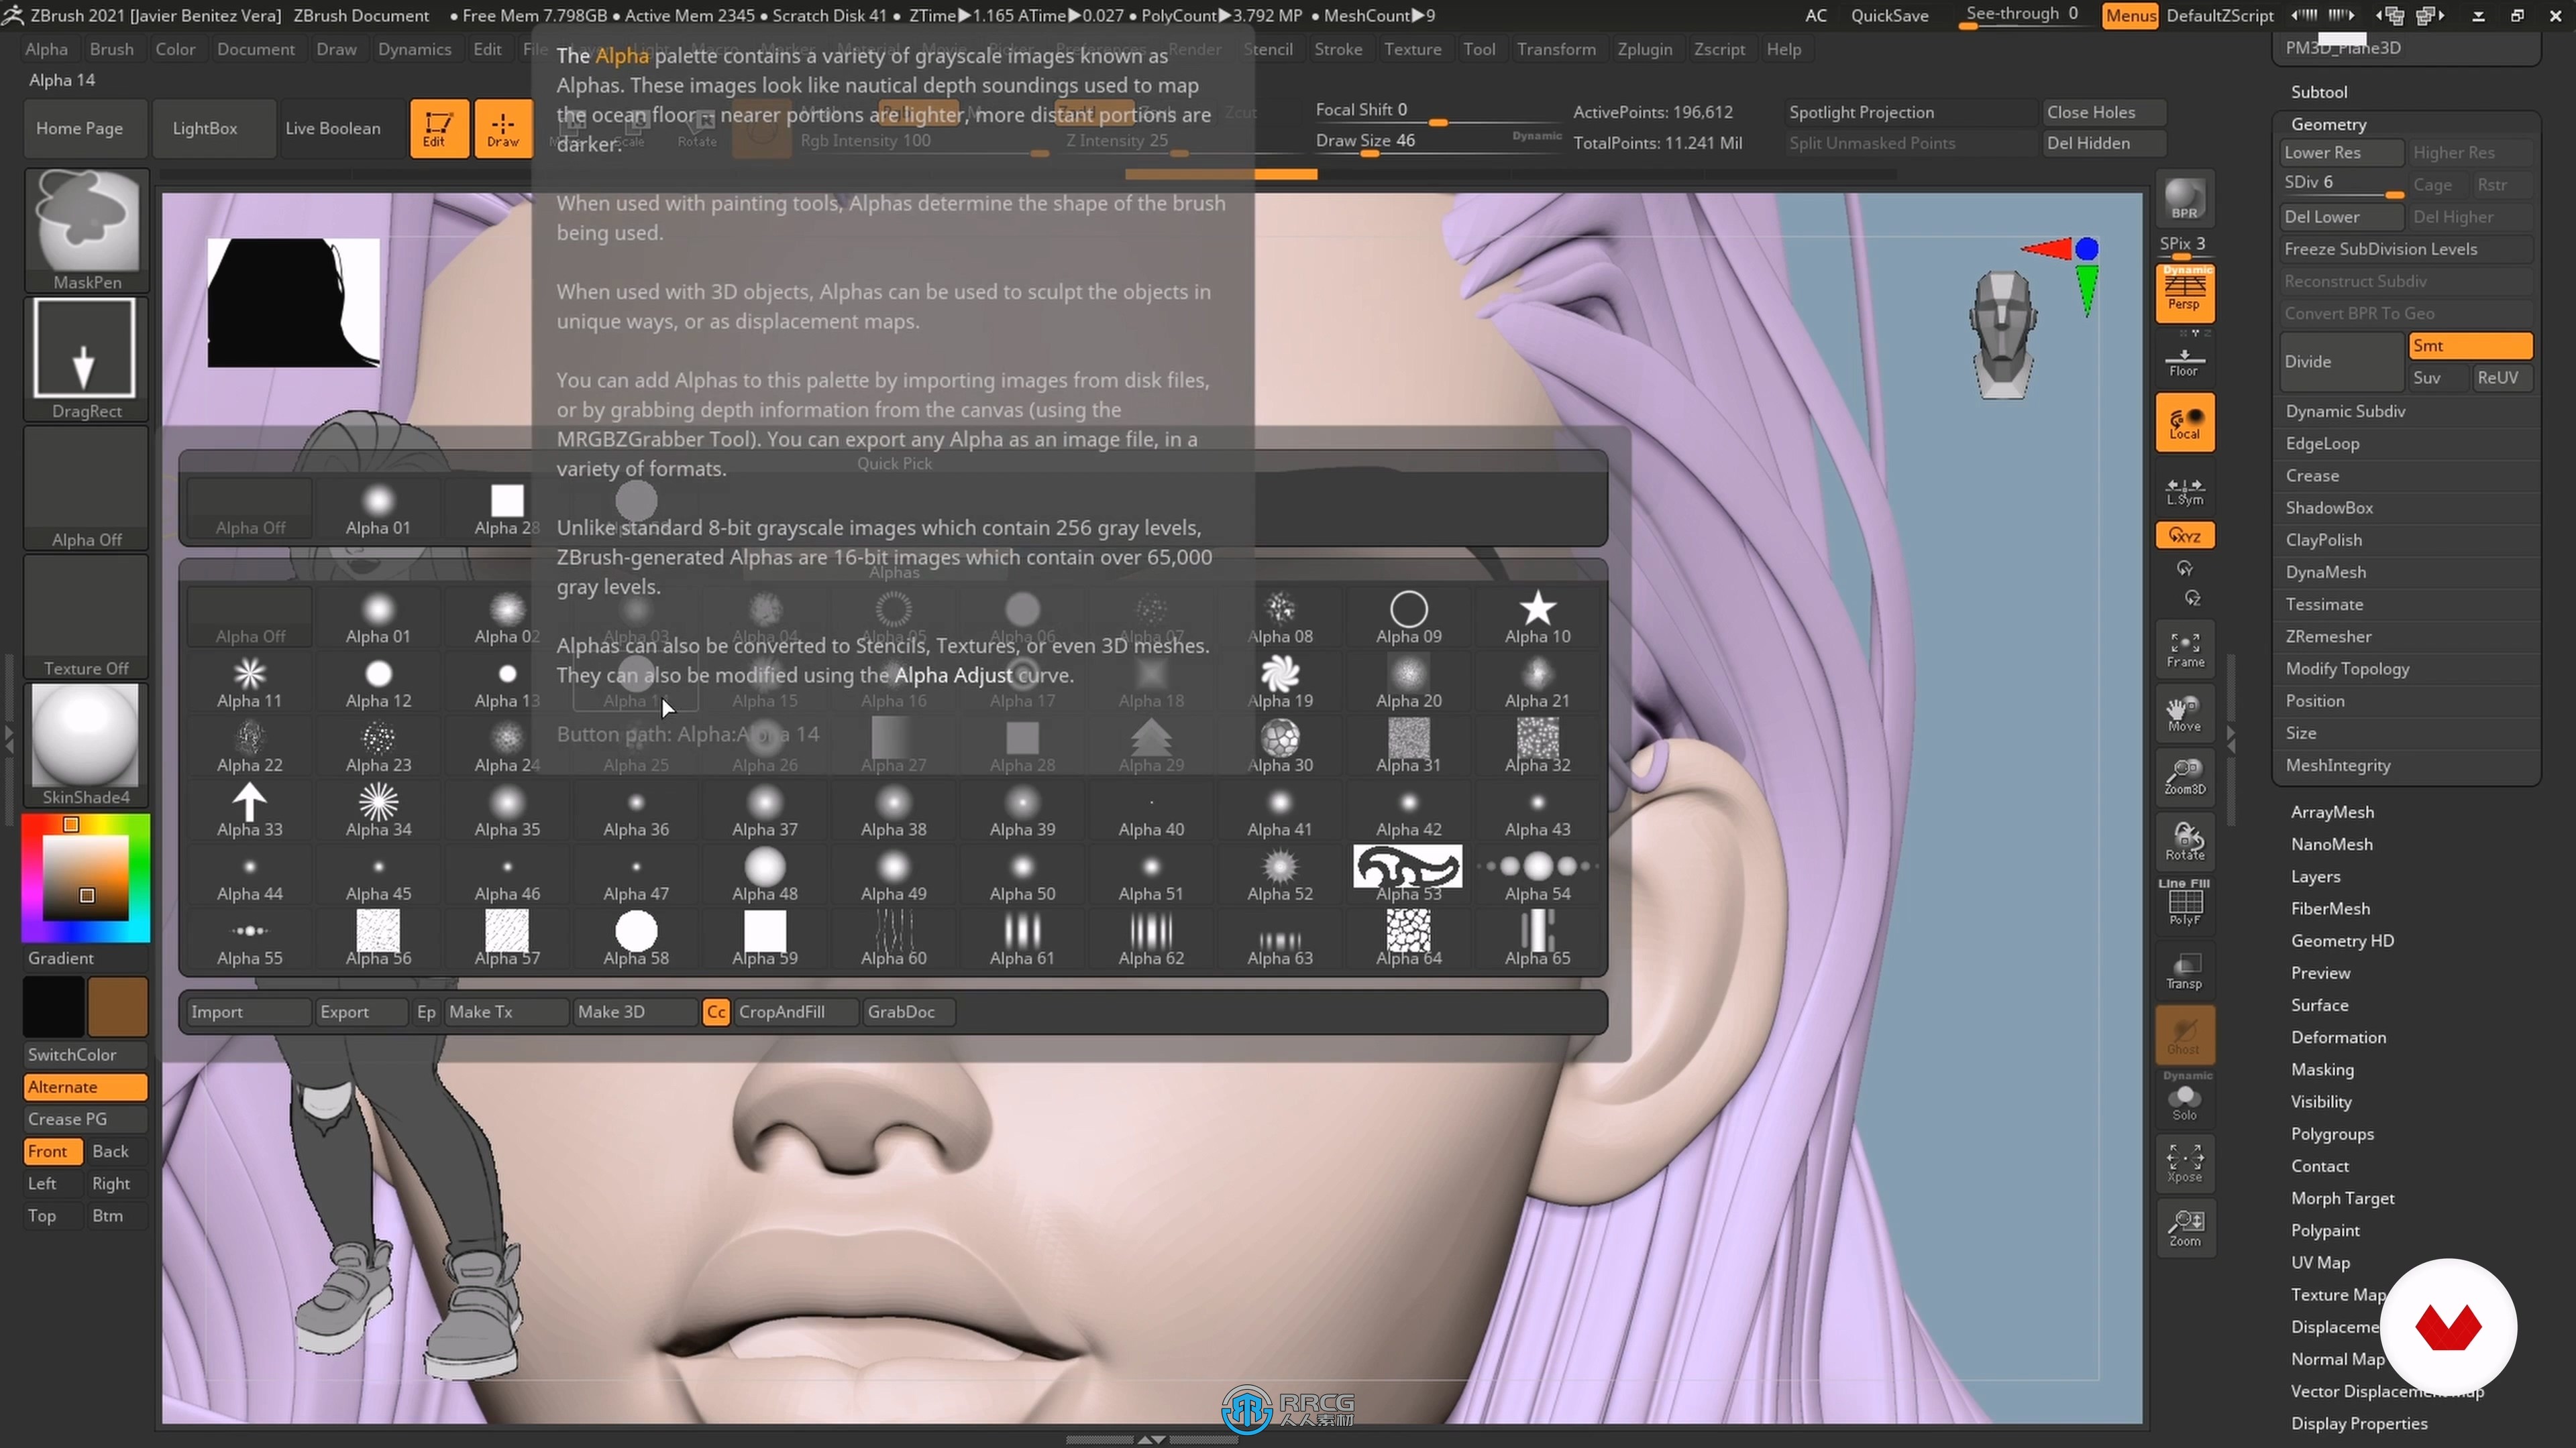Toggle Alternate color mode

click(x=86, y=1087)
